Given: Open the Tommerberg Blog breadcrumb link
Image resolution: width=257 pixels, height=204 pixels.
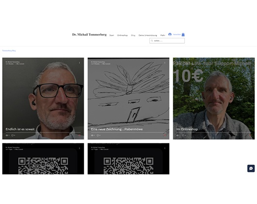Looking at the screenshot, I should (9, 51).
